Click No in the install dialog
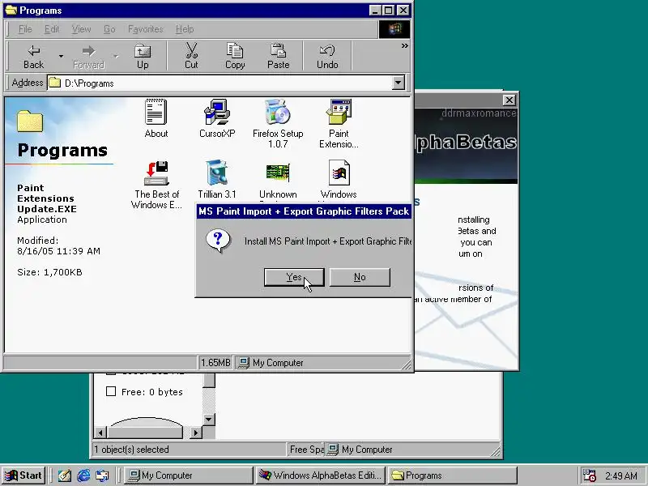Viewport: 648px width, 486px height. [360, 277]
